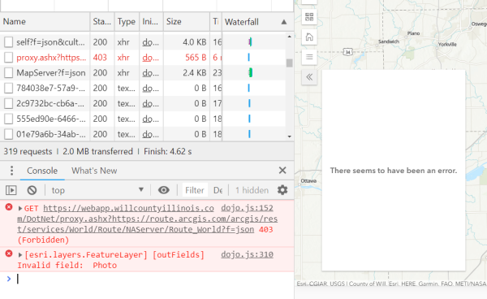This screenshot has width=487, height=299.
Task: Show the console sidebar panel icon
Action: coord(11,190)
